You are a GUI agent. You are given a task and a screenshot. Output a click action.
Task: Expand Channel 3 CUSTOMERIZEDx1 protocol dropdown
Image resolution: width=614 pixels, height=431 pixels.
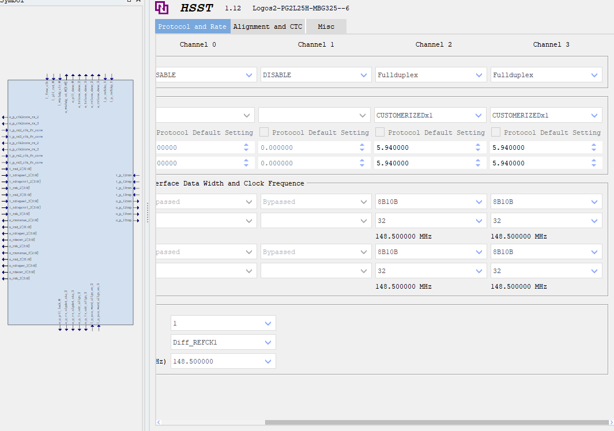(x=546, y=115)
